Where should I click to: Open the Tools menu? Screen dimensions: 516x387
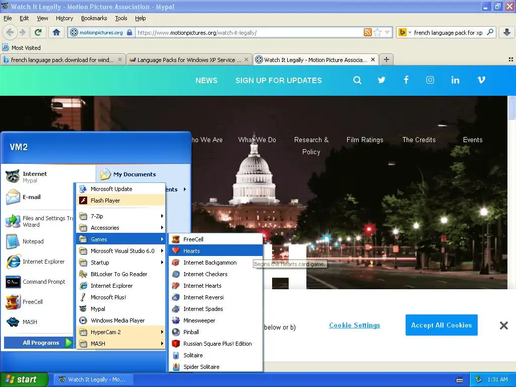pyautogui.click(x=121, y=18)
